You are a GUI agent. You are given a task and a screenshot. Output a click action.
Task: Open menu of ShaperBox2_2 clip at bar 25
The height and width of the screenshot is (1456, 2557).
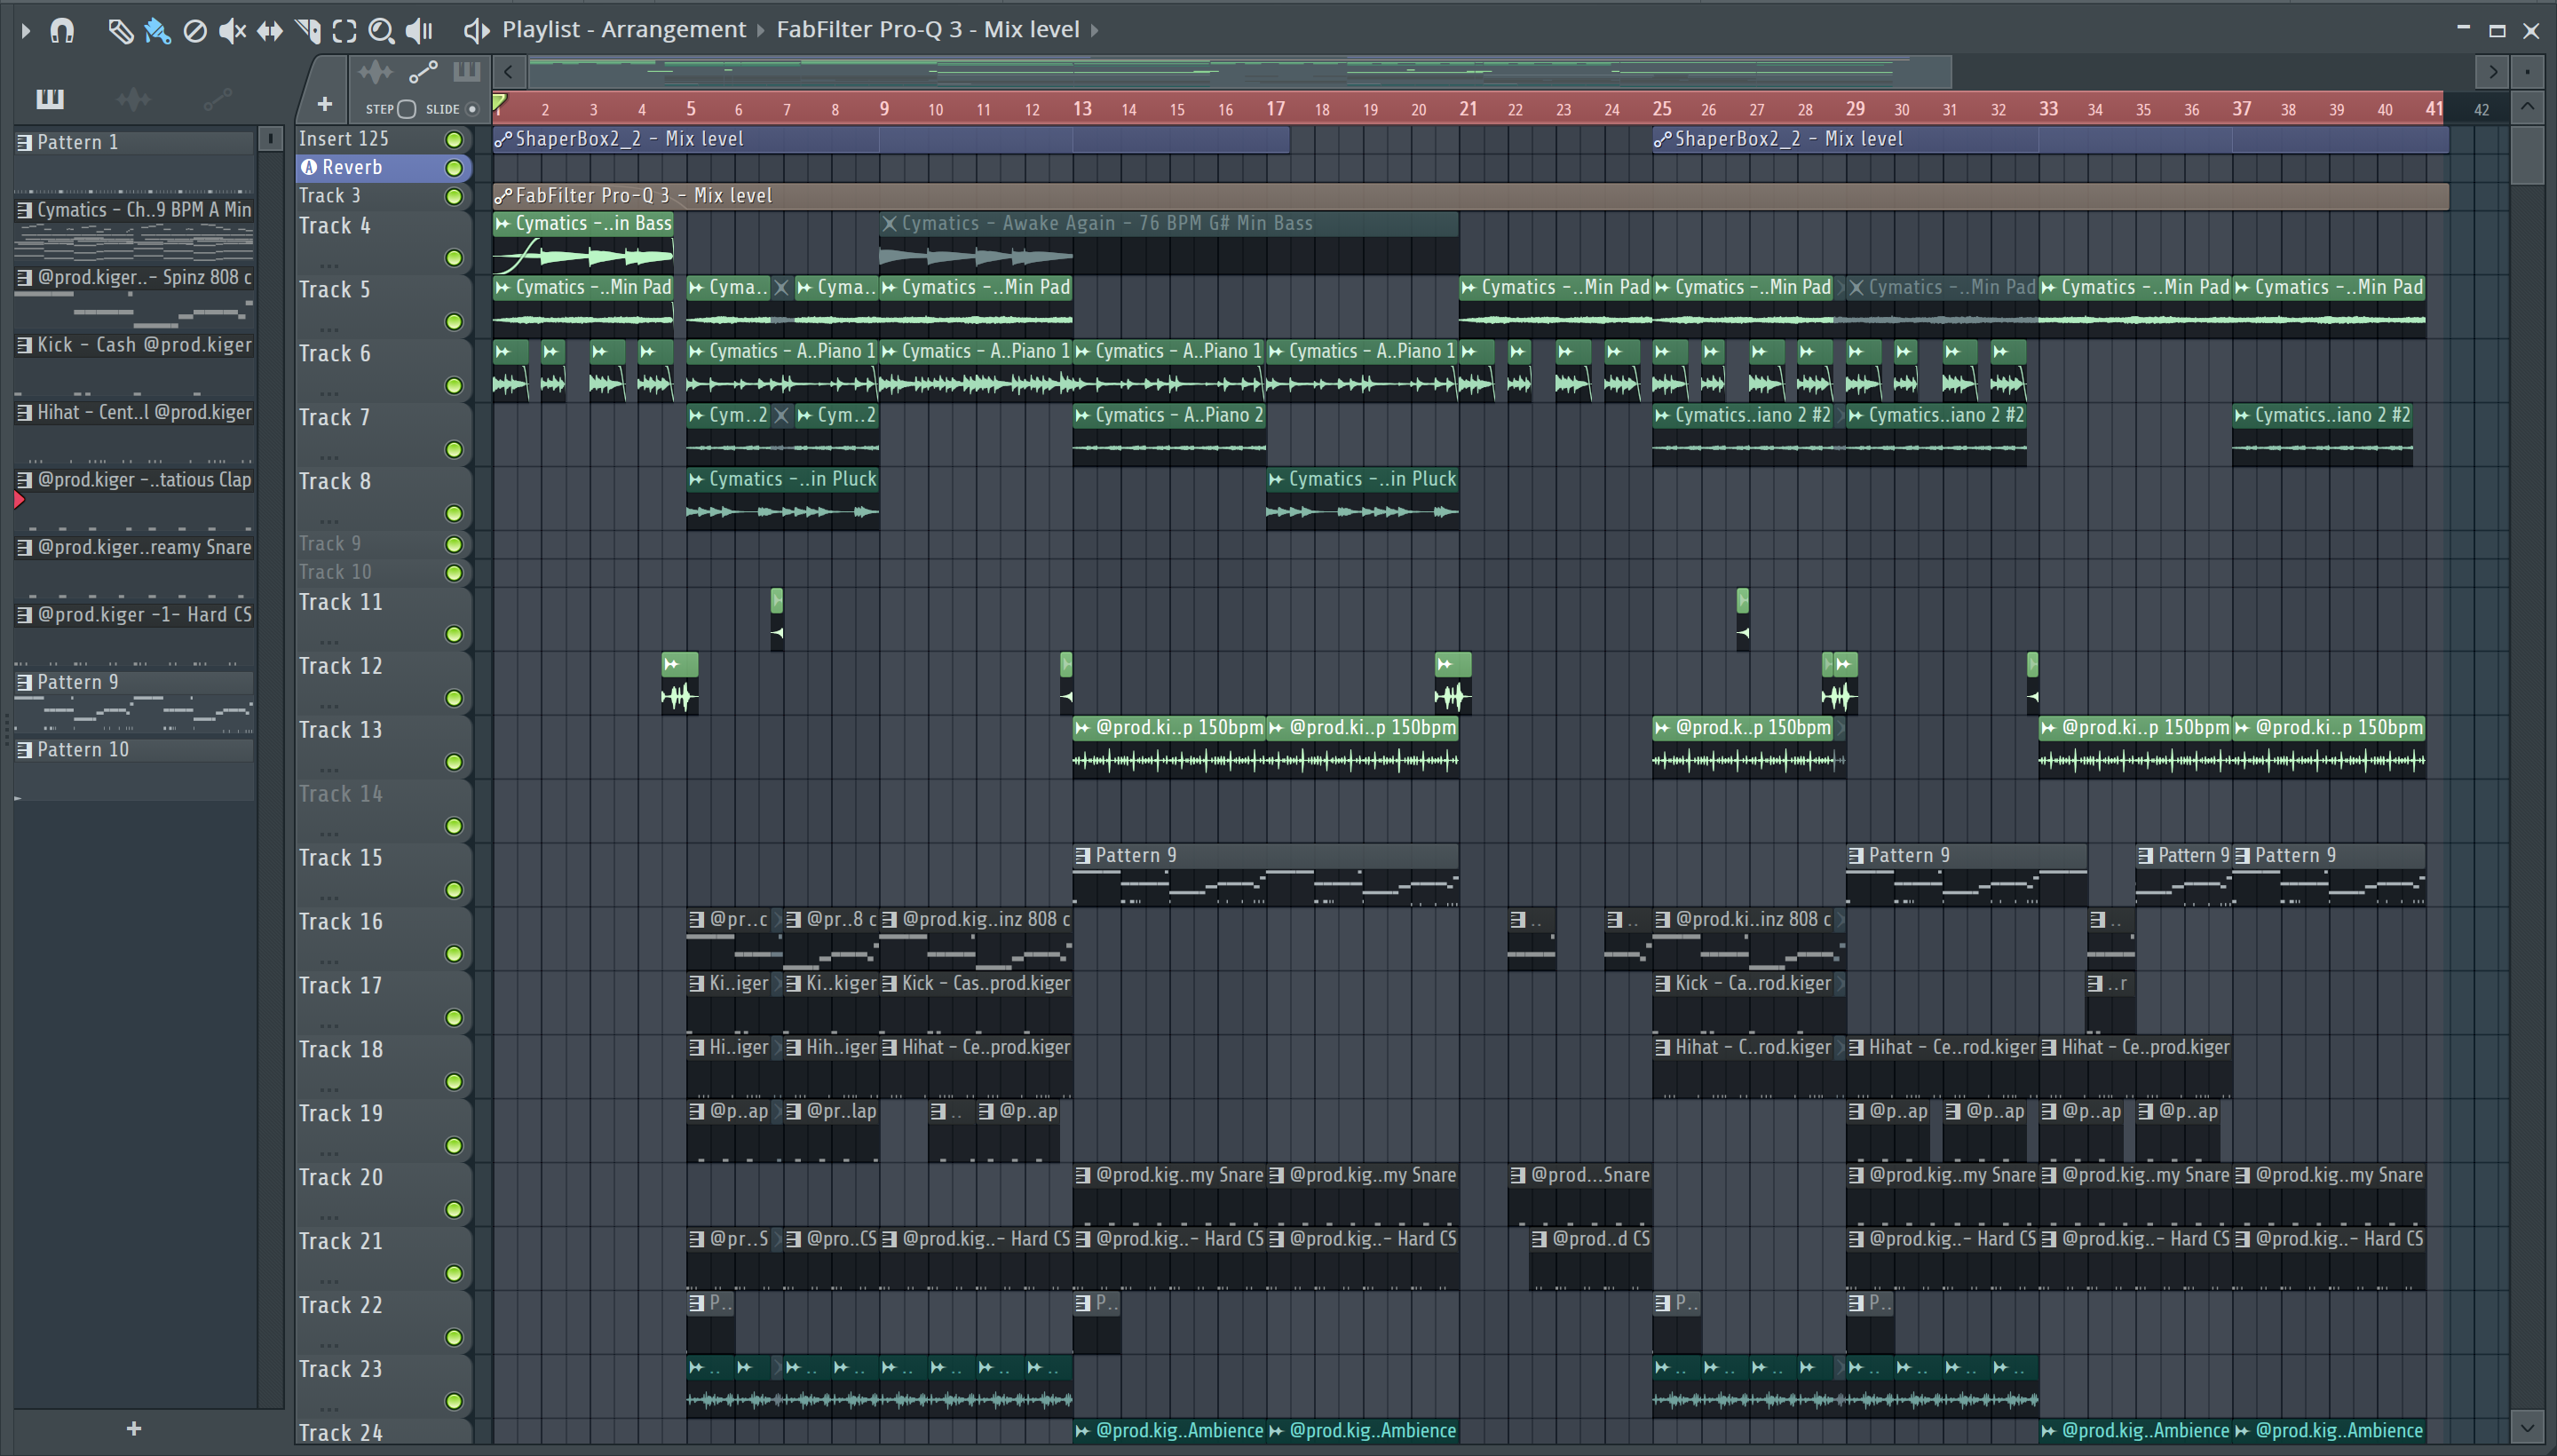[x=1662, y=139]
